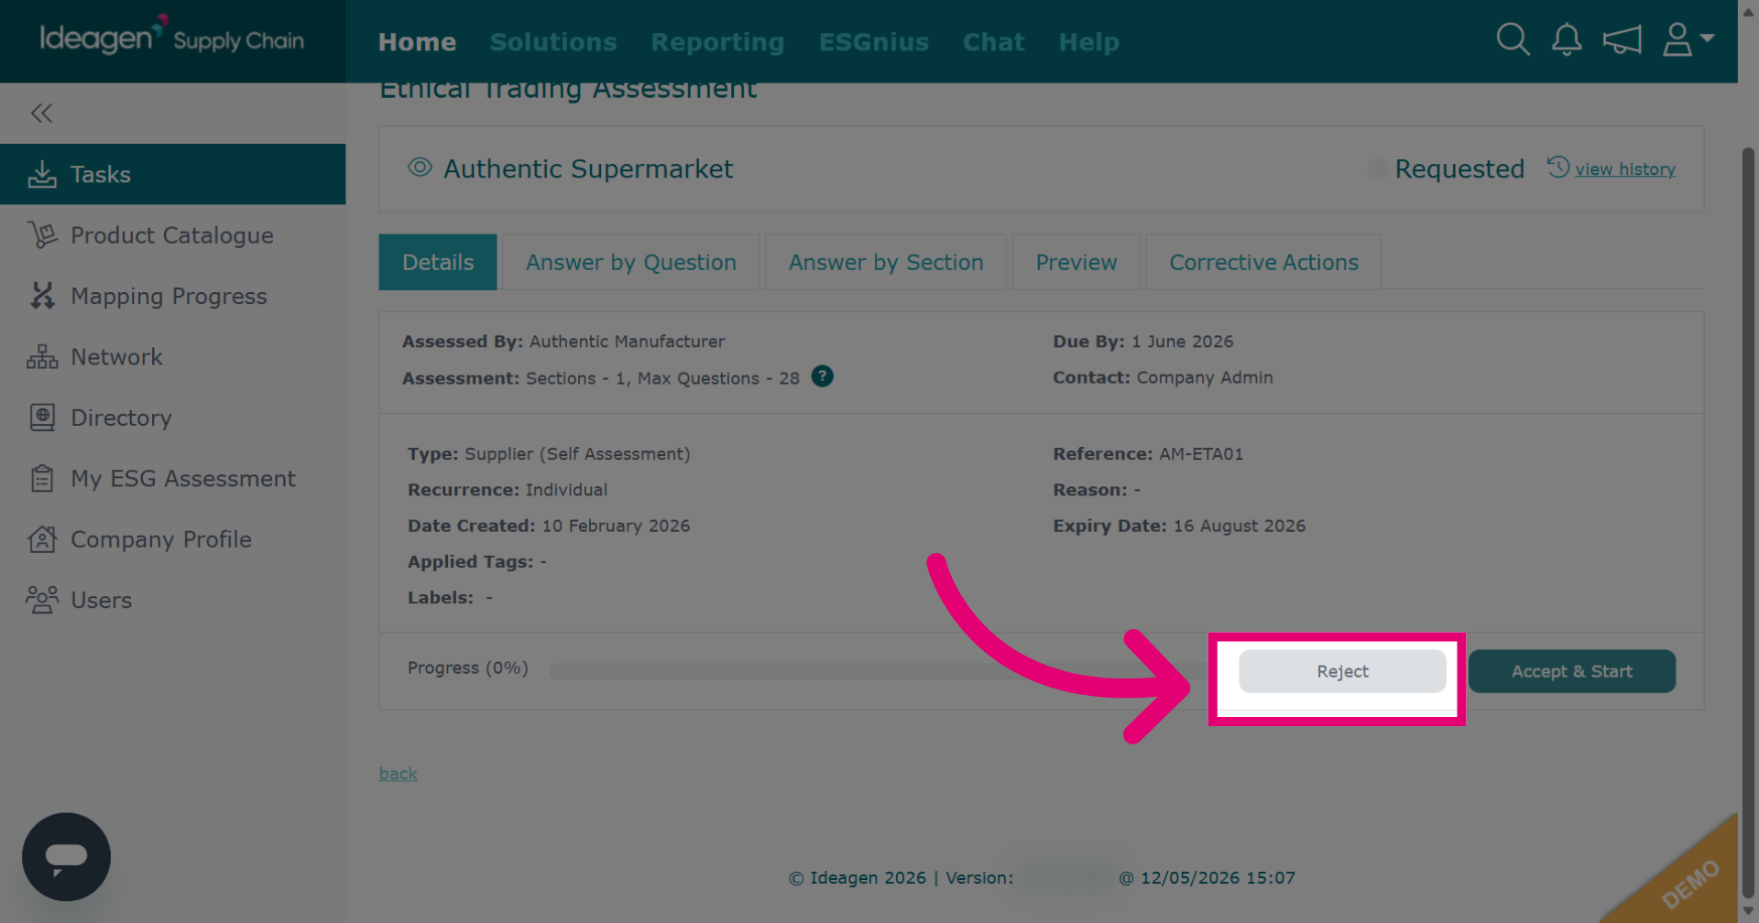Image resolution: width=1759 pixels, height=923 pixels.
Task: Open the announcements megaphone icon
Action: [x=1622, y=40]
